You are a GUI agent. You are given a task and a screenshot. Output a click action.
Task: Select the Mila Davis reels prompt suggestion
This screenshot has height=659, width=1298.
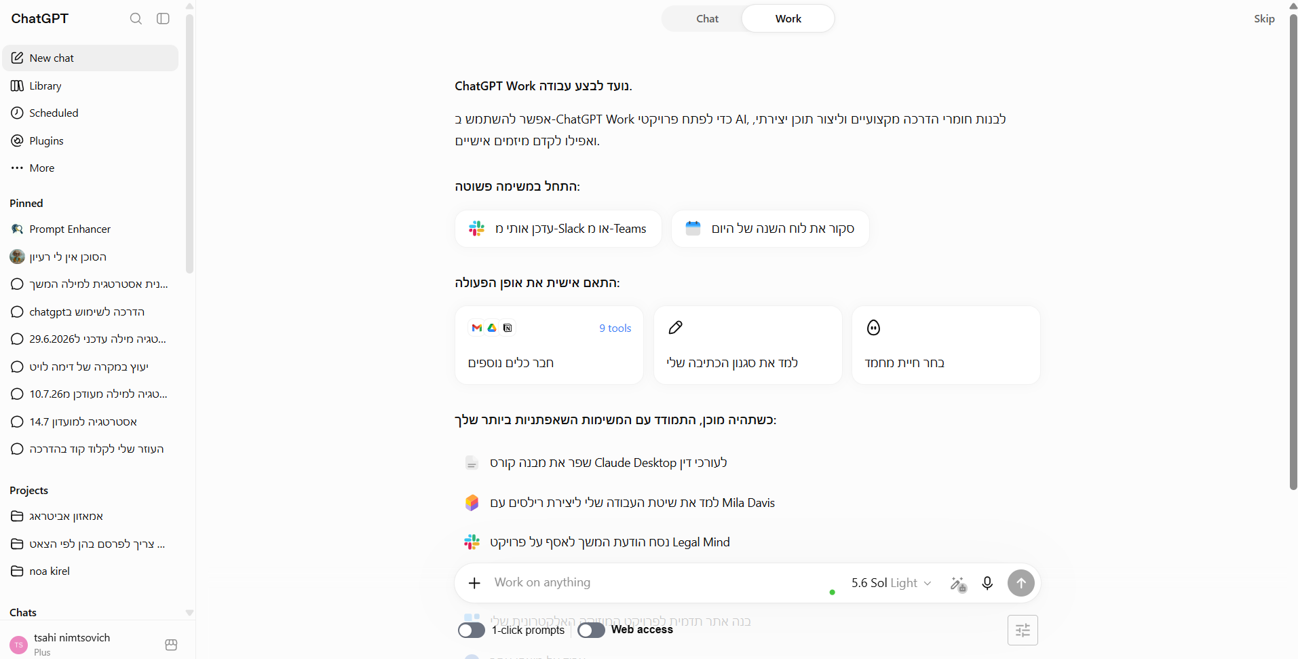[x=632, y=503]
